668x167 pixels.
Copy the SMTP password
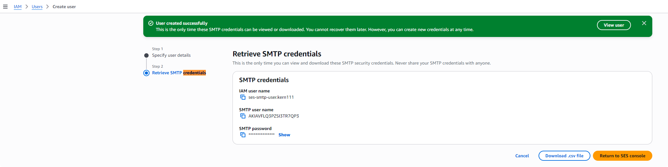point(243,135)
